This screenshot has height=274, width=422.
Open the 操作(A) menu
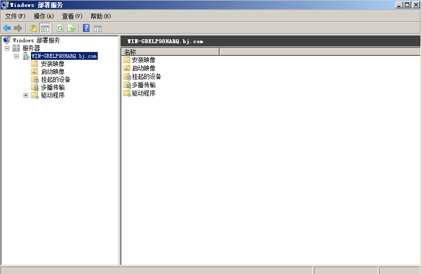click(x=44, y=16)
